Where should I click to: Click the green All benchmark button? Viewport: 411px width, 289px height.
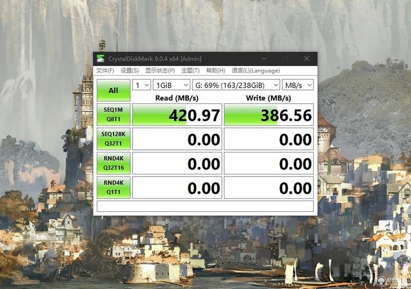pyautogui.click(x=114, y=90)
